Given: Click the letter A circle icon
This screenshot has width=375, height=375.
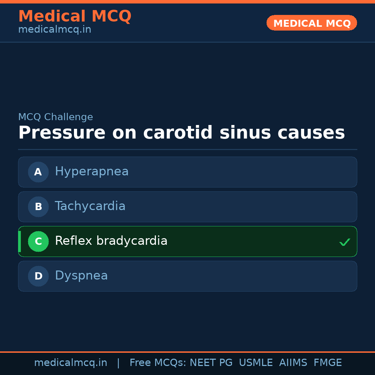Looking at the screenshot, I should pos(38,172).
